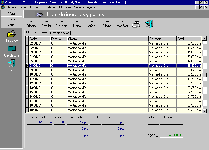The image size is (209, 150).
Task: Jump to last record with Último
Action: click(77, 24)
